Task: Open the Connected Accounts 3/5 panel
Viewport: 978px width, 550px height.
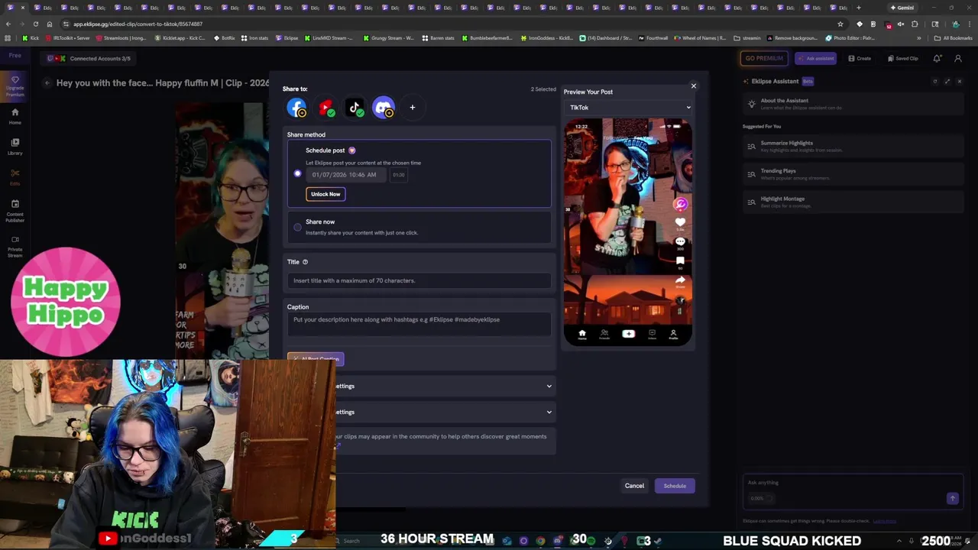Action: coord(89,59)
